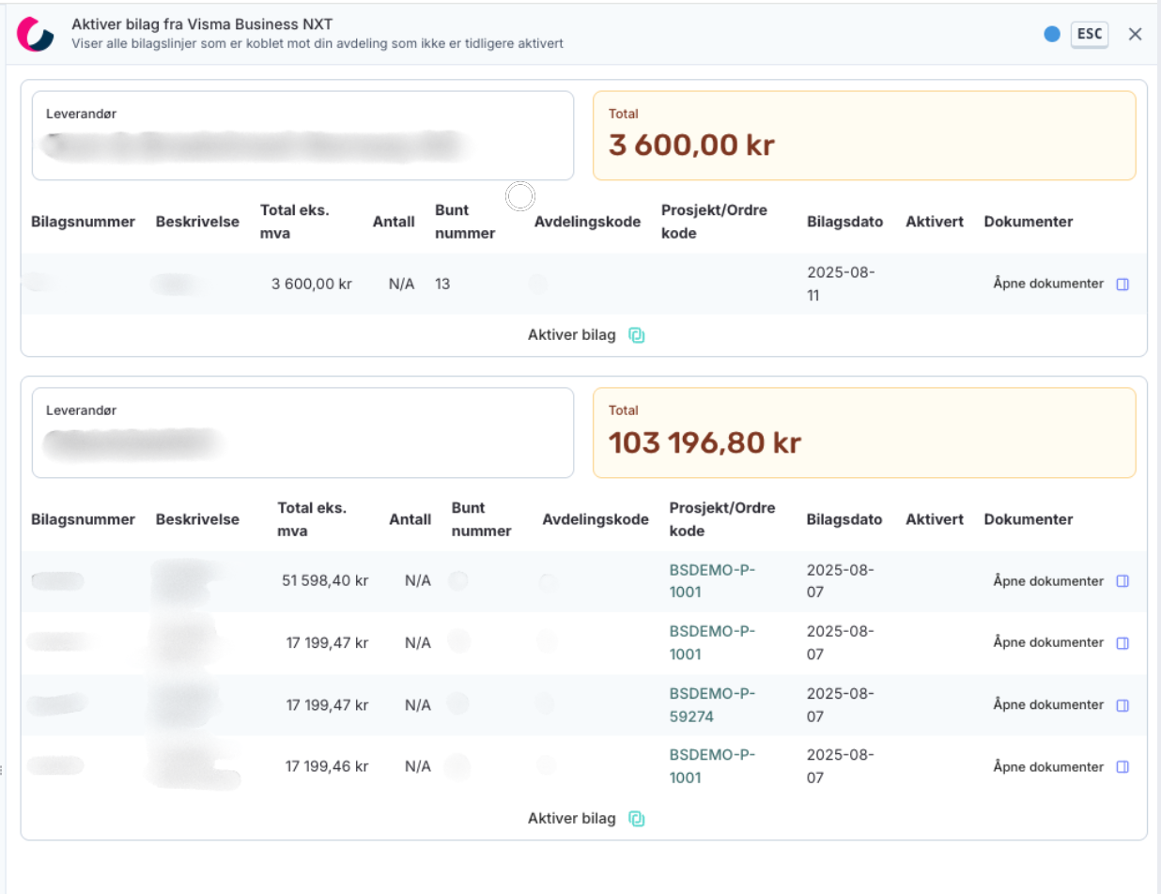Click the Bilagsdato column header in the second table

click(844, 519)
